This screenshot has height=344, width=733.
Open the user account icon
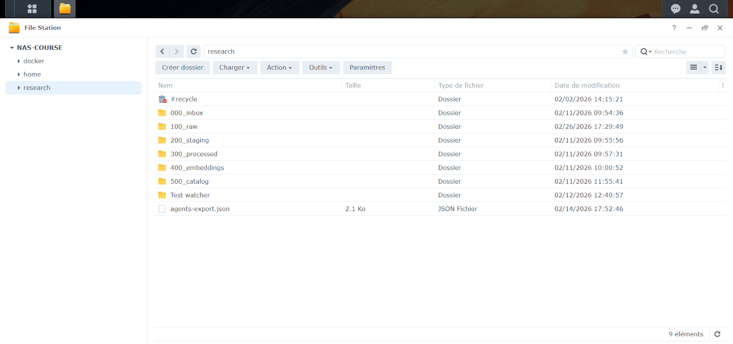(x=695, y=9)
